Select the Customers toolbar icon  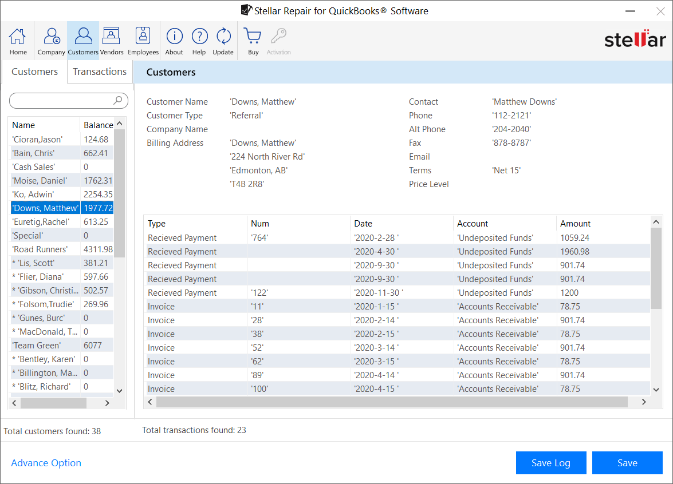click(x=83, y=41)
